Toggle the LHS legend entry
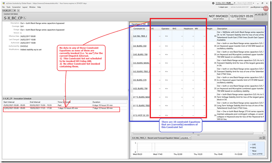The height and width of the screenshot is (163, 272). (253, 145)
